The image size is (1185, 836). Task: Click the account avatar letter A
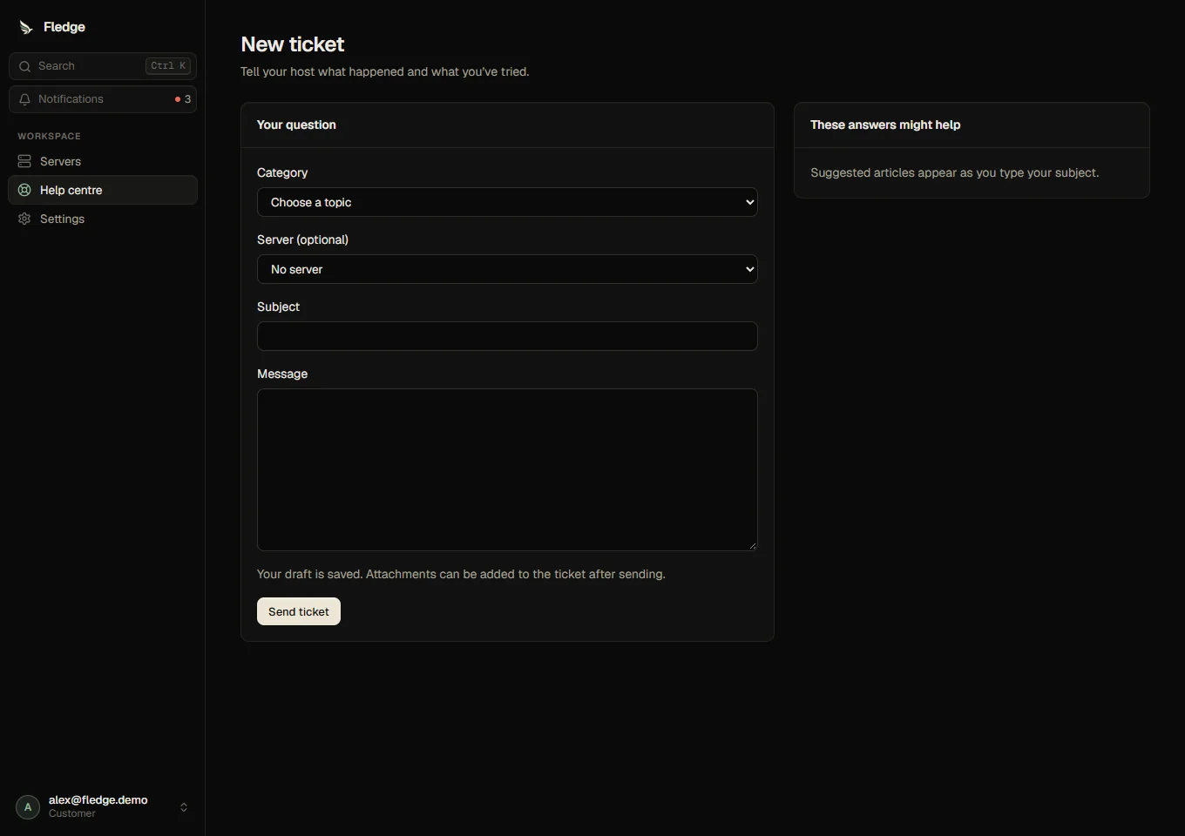pyautogui.click(x=28, y=807)
